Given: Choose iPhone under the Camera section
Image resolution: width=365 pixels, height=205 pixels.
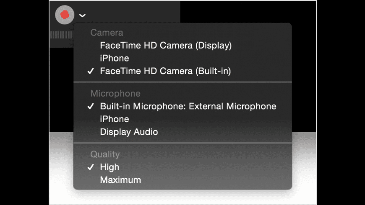Looking at the screenshot, I should (182, 58).
